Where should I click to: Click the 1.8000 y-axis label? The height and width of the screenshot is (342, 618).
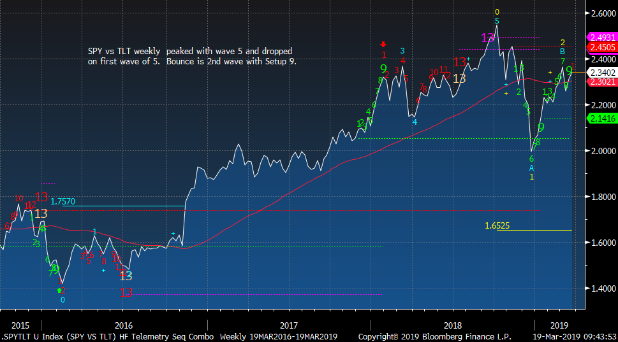(603, 197)
